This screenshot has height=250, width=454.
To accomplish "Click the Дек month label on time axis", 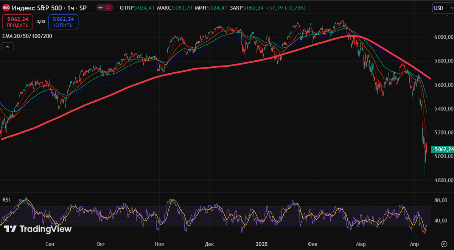I will coord(208,244).
